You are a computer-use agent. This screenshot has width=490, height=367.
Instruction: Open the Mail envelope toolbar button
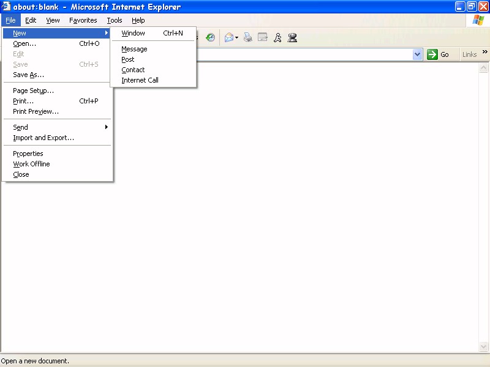coord(229,37)
